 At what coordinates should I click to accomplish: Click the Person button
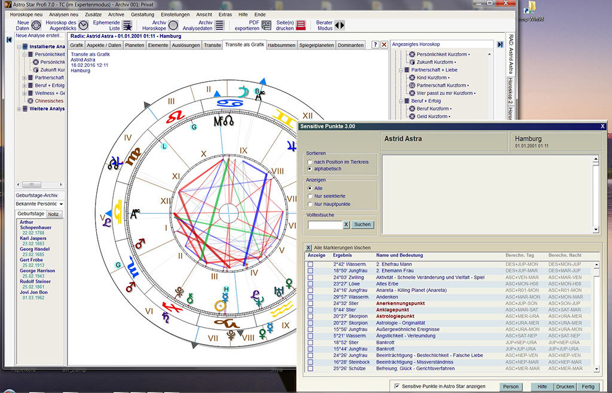point(510,386)
